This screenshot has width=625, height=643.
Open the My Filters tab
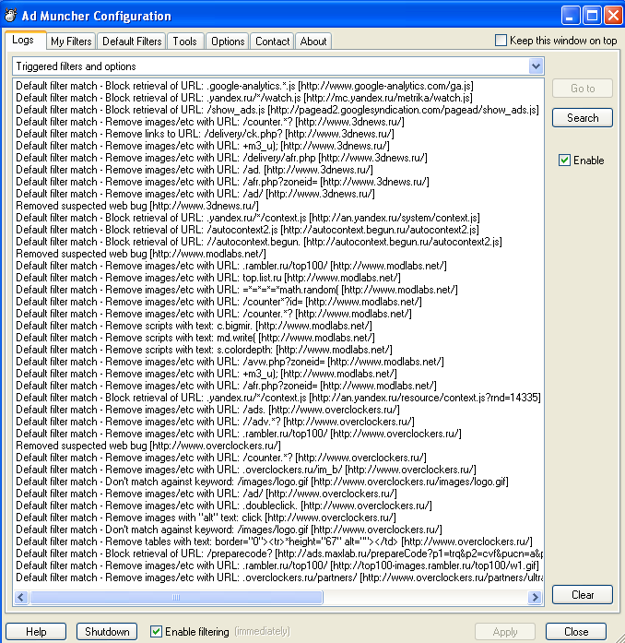[x=71, y=42]
